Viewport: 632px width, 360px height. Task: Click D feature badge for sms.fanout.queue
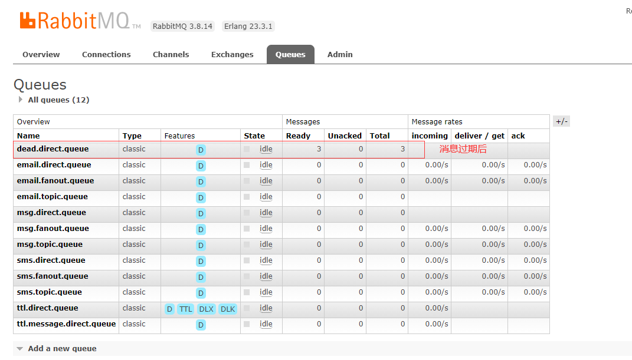click(x=201, y=277)
